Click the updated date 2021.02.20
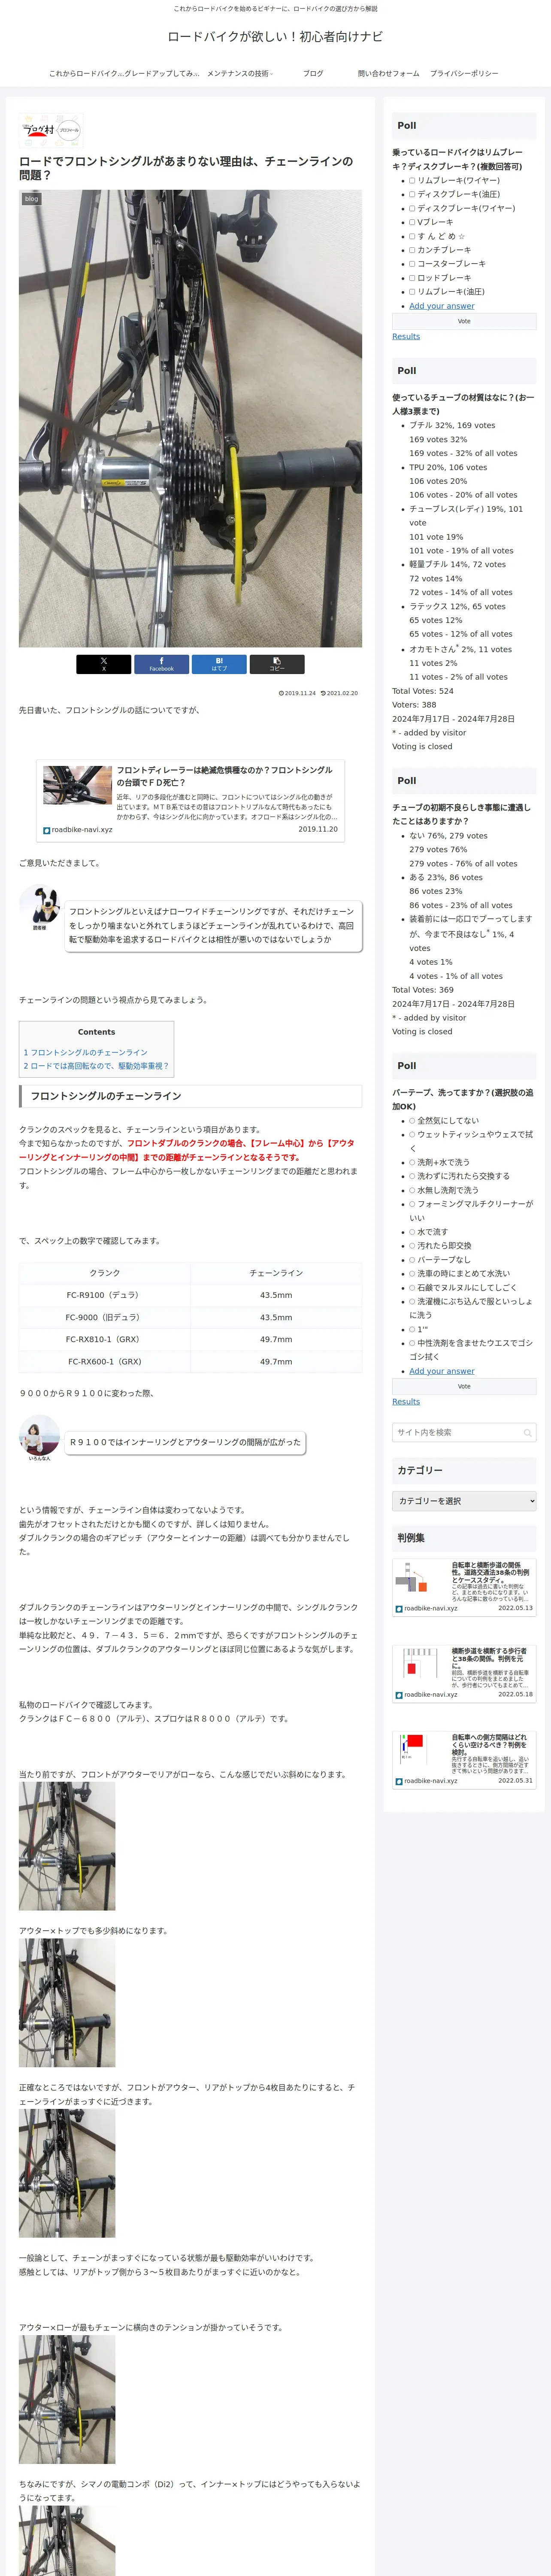 (339, 693)
